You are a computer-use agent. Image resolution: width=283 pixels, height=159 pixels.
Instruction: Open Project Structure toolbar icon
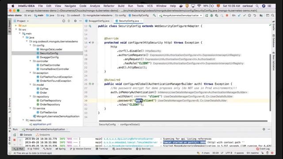(x=261, y=15)
